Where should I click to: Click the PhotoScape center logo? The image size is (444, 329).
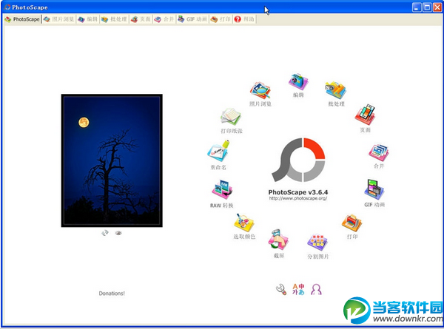[298, 160]
